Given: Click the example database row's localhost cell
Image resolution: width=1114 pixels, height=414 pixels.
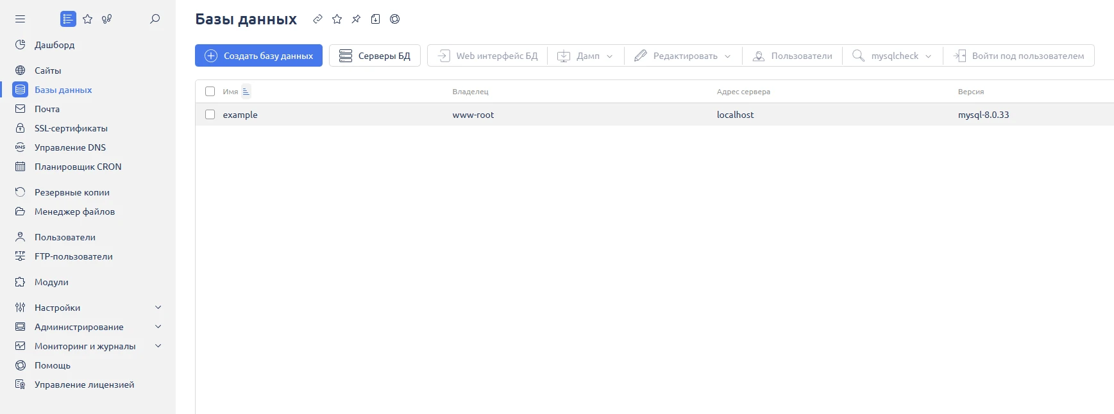Looking at the screenshot, I should pos(735,115).
